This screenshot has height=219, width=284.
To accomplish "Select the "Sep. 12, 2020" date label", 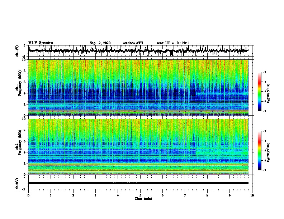I will point(100,43).
